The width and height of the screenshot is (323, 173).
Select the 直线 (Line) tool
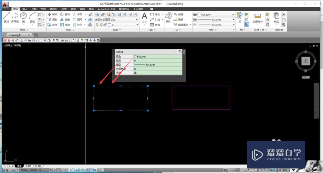coord(6,17)
